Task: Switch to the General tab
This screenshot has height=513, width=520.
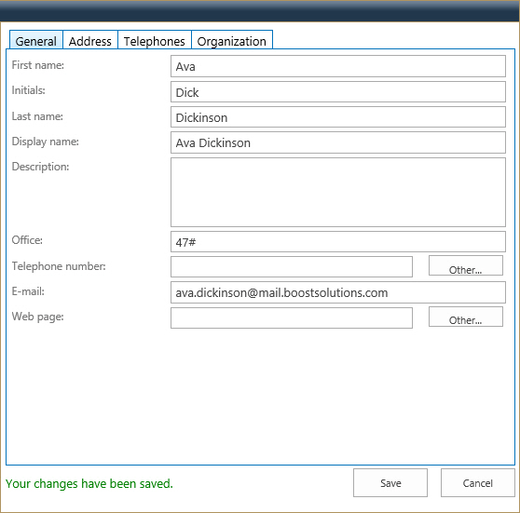Action: click(x=36, y=40)
